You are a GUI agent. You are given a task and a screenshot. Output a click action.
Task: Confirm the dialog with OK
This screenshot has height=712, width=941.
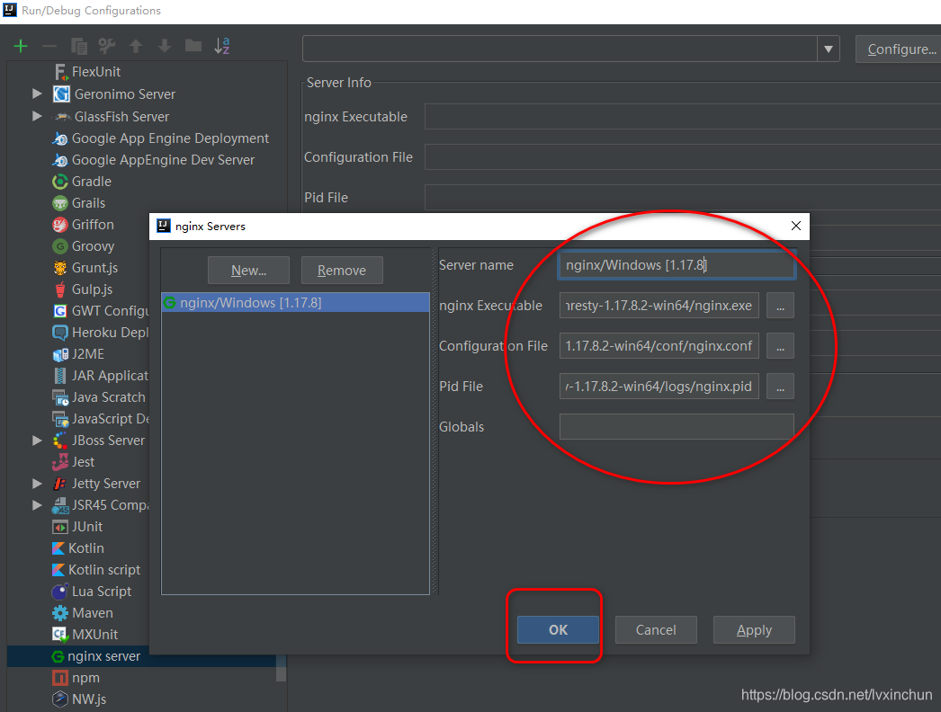[558, 630]
